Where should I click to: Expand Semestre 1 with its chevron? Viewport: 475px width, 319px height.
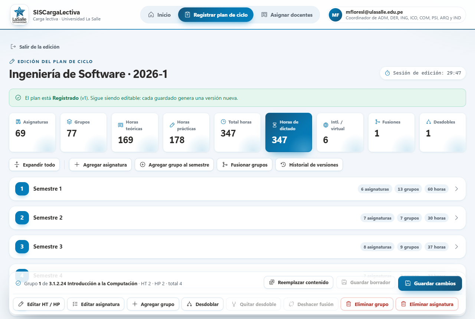point(456,189)
